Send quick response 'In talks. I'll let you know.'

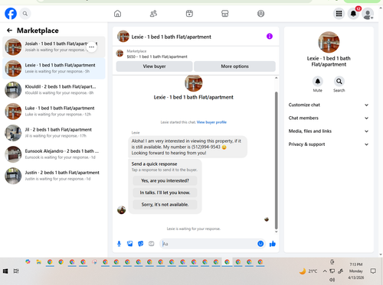coord(165,193)
